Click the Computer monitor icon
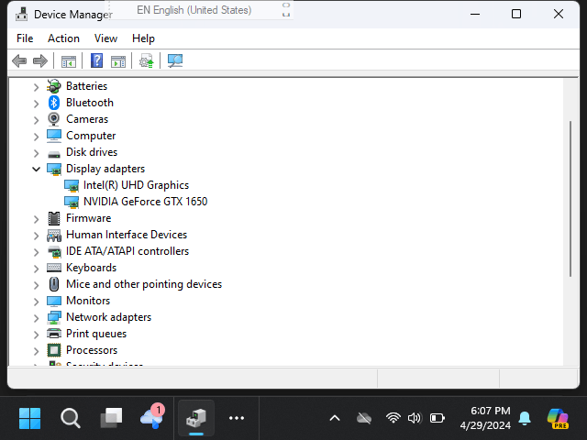Image resolution: width=587 pixels, height=440 pixels. point(54,136)
